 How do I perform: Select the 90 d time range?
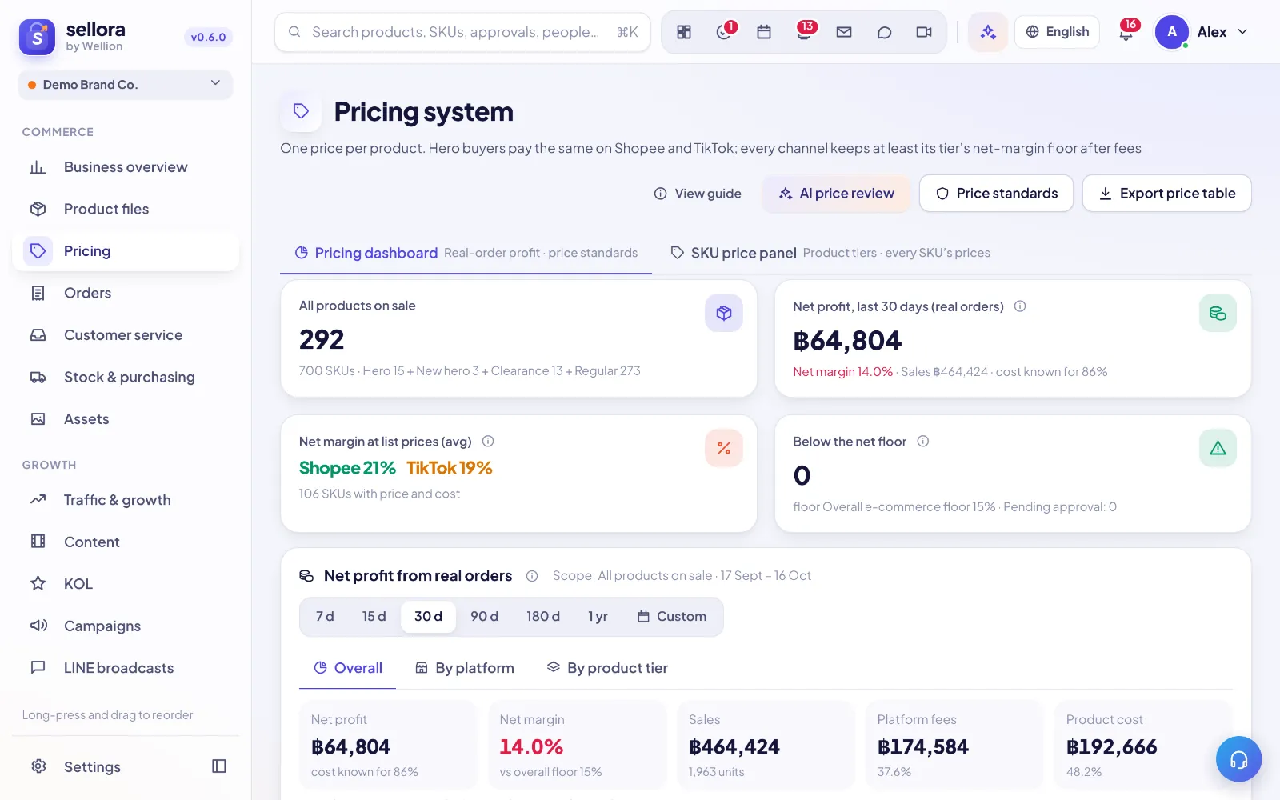pos(484,617)
